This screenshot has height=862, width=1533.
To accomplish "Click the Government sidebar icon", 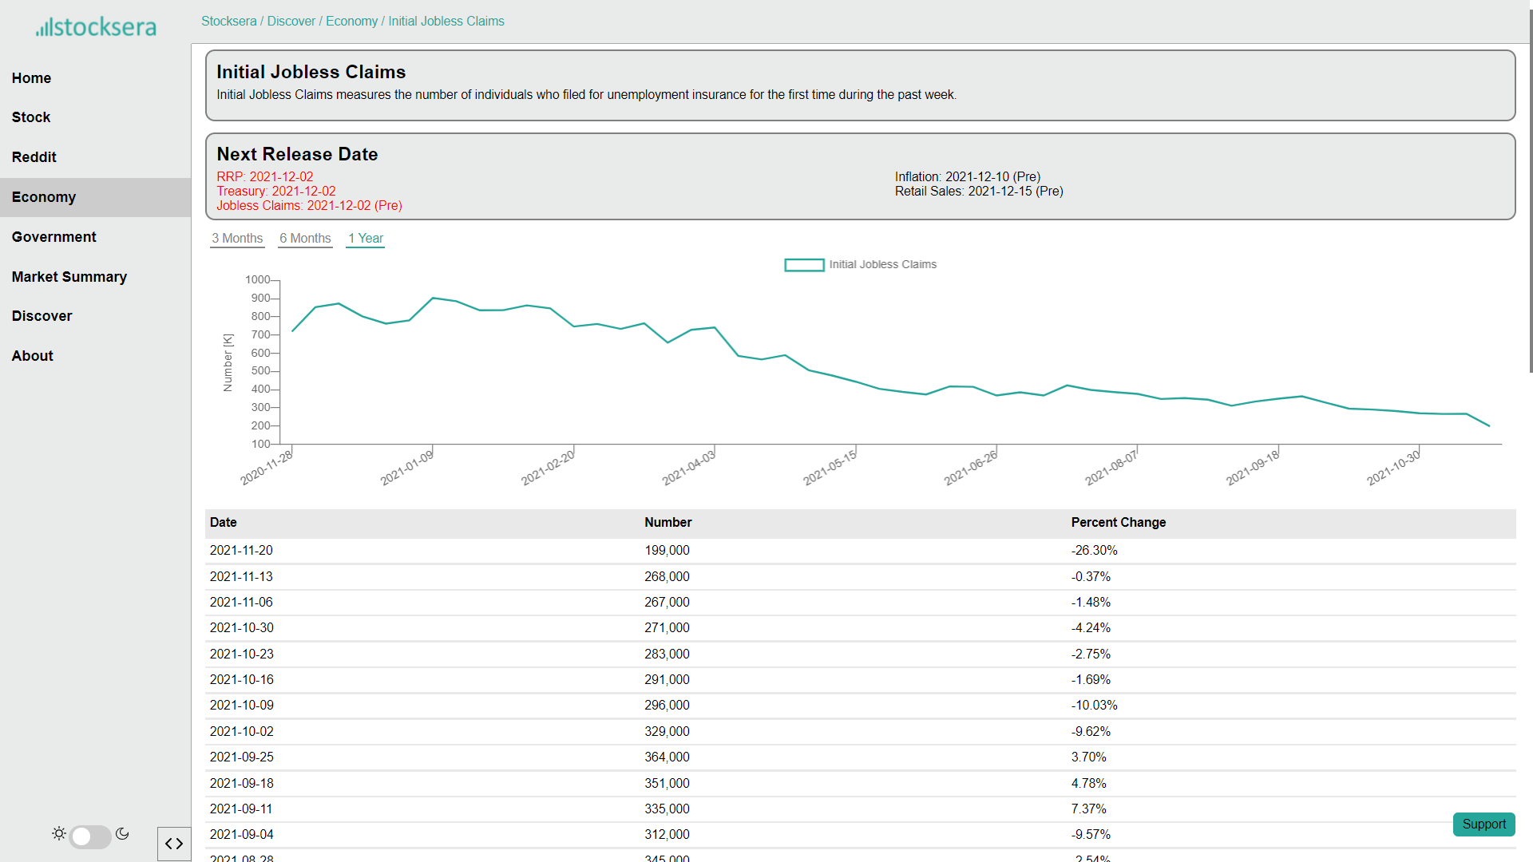I will pos(53,235).
